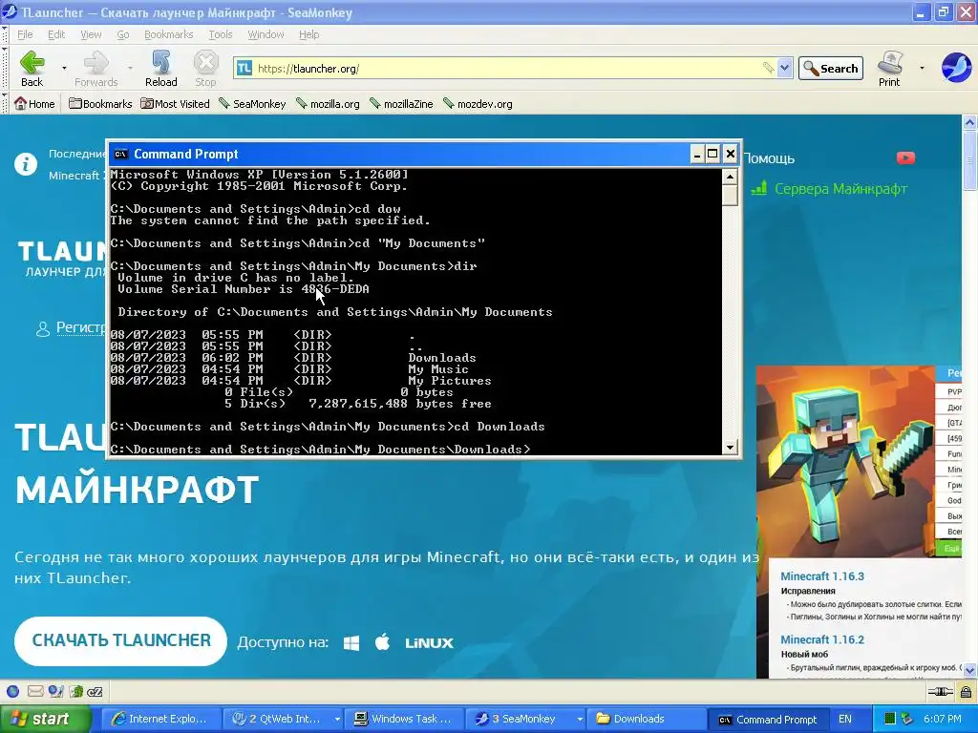Screen dimensions: 978x733
Task: Open the Back button history dropdown arrow
Action: point(64,68)
